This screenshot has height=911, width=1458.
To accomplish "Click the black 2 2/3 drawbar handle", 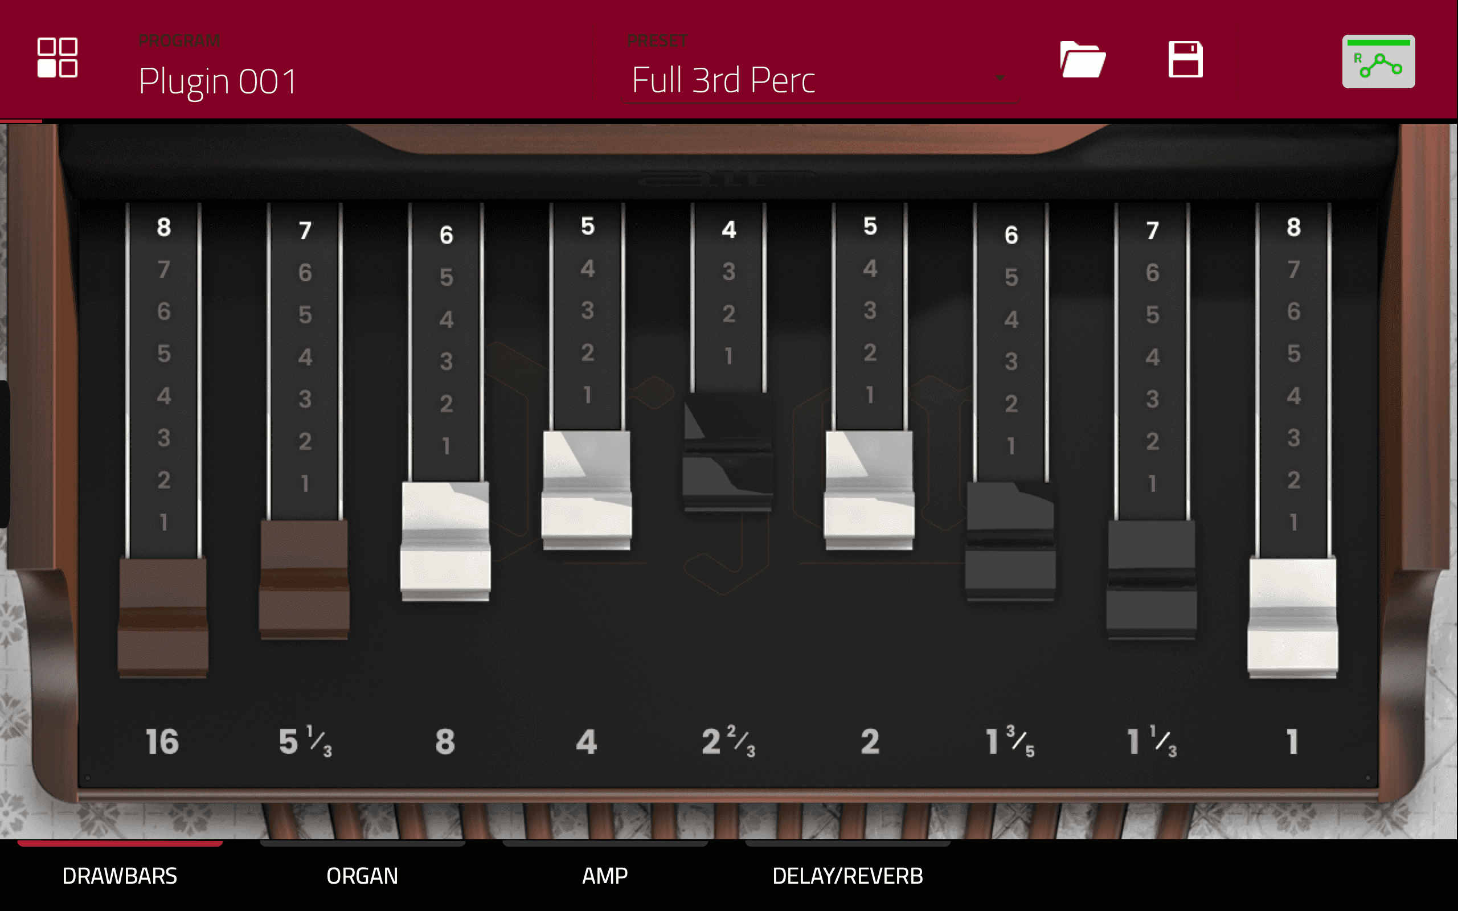I will pos(728,452).
